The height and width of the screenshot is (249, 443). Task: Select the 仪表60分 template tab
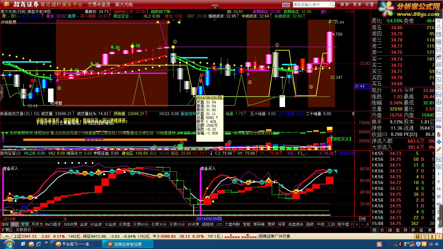[141, 224]
